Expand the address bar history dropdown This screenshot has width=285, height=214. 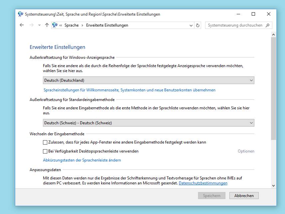(x=190, y=25)
